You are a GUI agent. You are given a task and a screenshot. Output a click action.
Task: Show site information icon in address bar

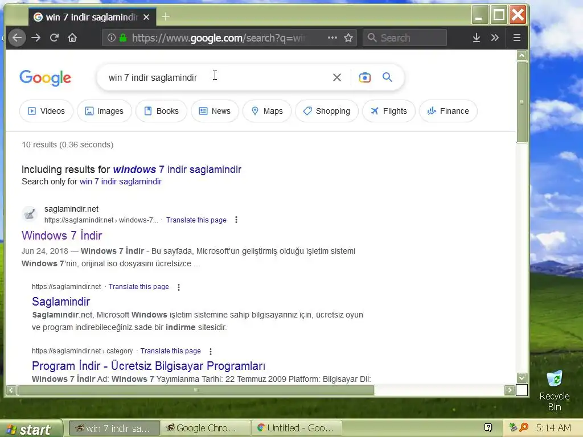coord(111,38)
